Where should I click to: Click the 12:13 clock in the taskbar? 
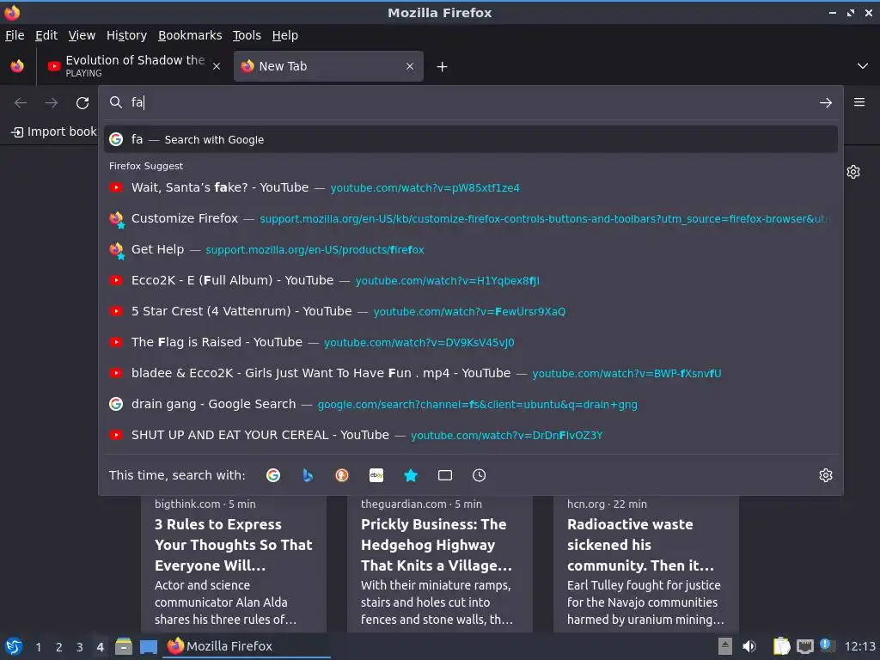859,646
